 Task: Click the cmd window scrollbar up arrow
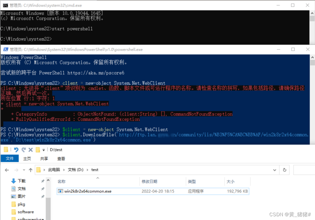coord(312,13)
